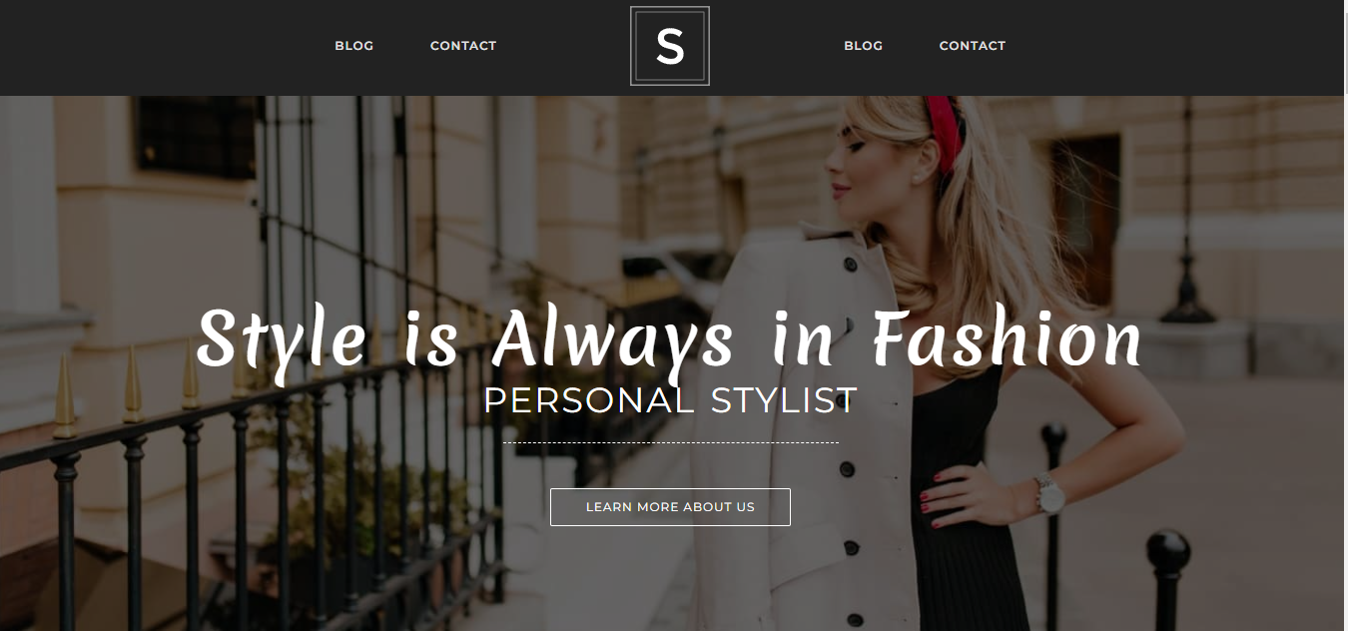Click the LEARN MORE ABOUT US button
The width and height of the screenshot is (1348, 631).
[670, 507]
